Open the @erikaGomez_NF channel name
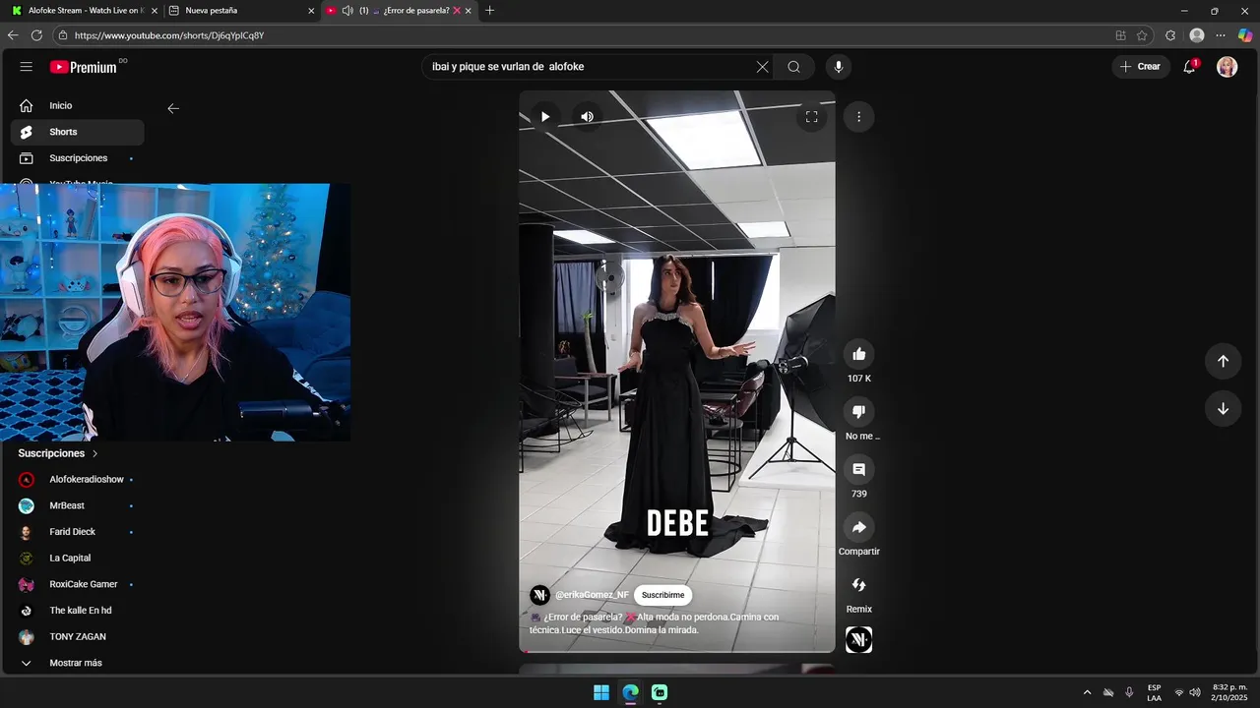Image resolution: width=1260 pixels, height=708 pixels. point(592,595)
